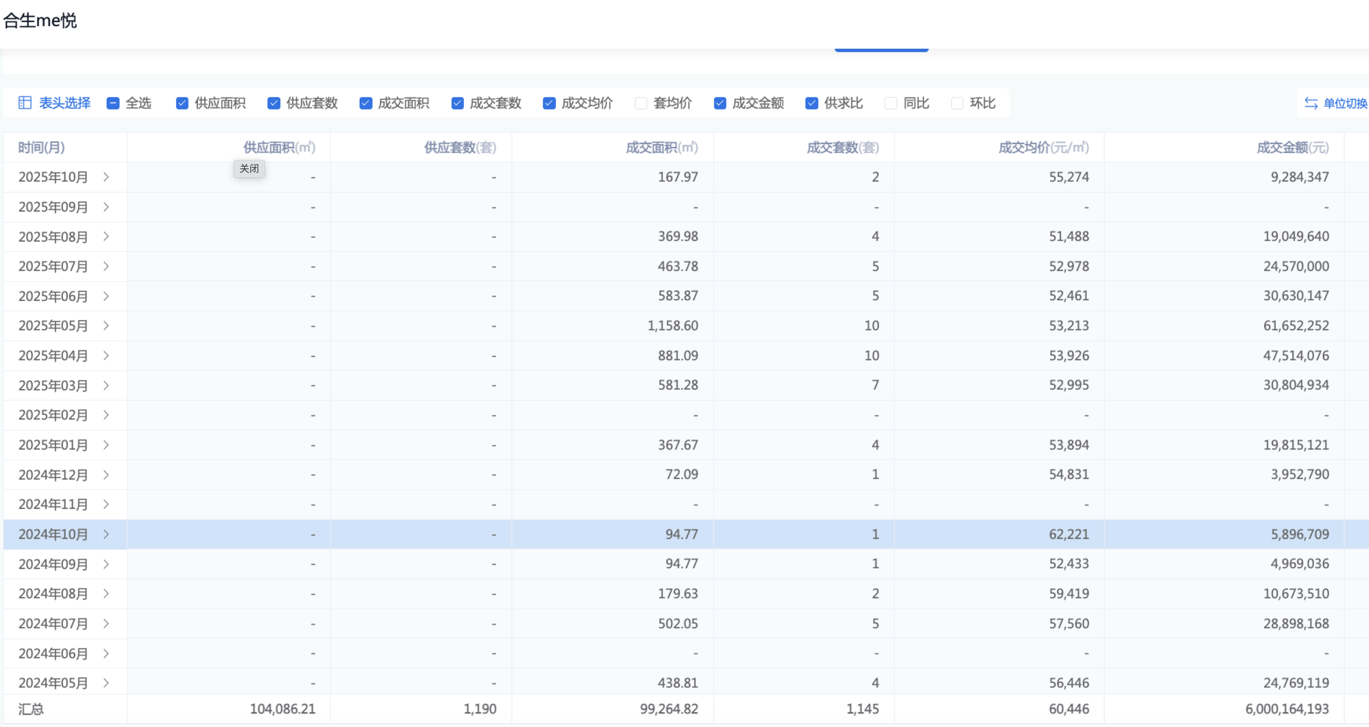Viewport: 1369px width, 727px height.
Task: Click the 表头选择 table icon
Action: click(x=25, y=102)
